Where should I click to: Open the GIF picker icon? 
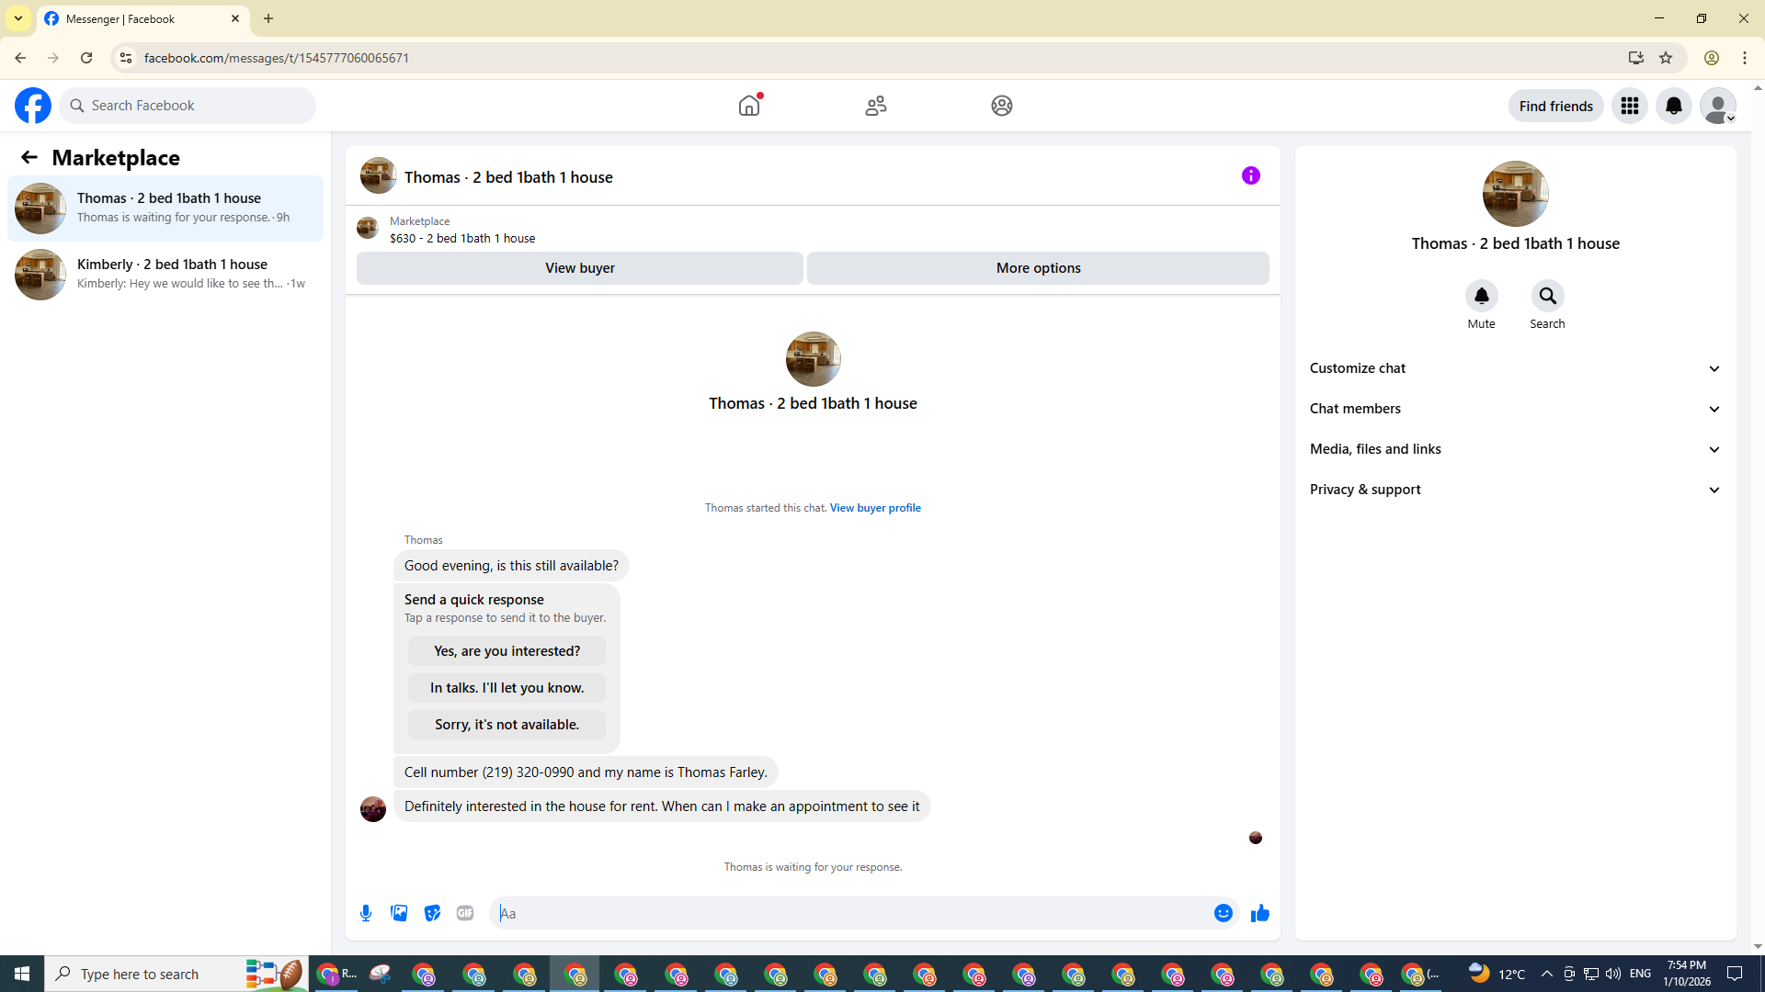coord(465,913)
